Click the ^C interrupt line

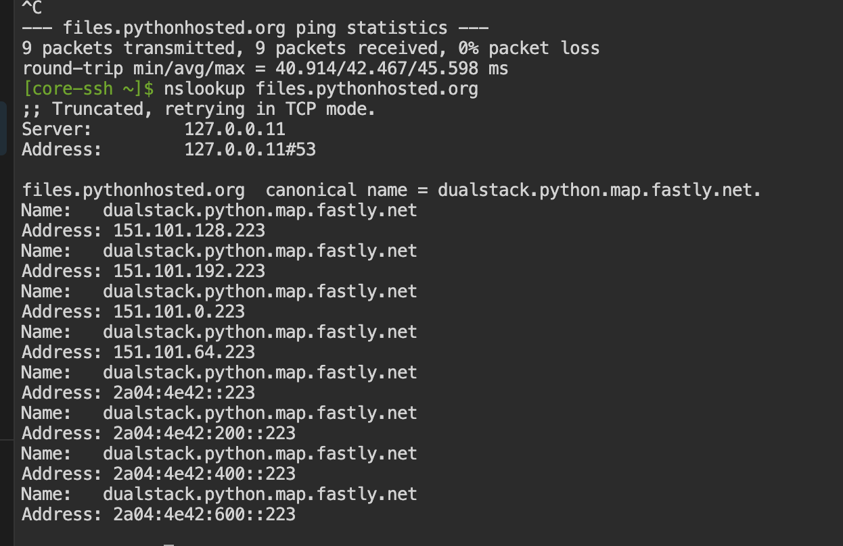click(x=32, y=8)
